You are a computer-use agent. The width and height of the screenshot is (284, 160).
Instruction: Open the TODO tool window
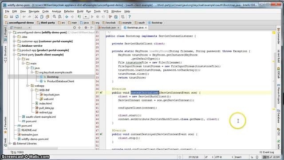pos(18,152)
